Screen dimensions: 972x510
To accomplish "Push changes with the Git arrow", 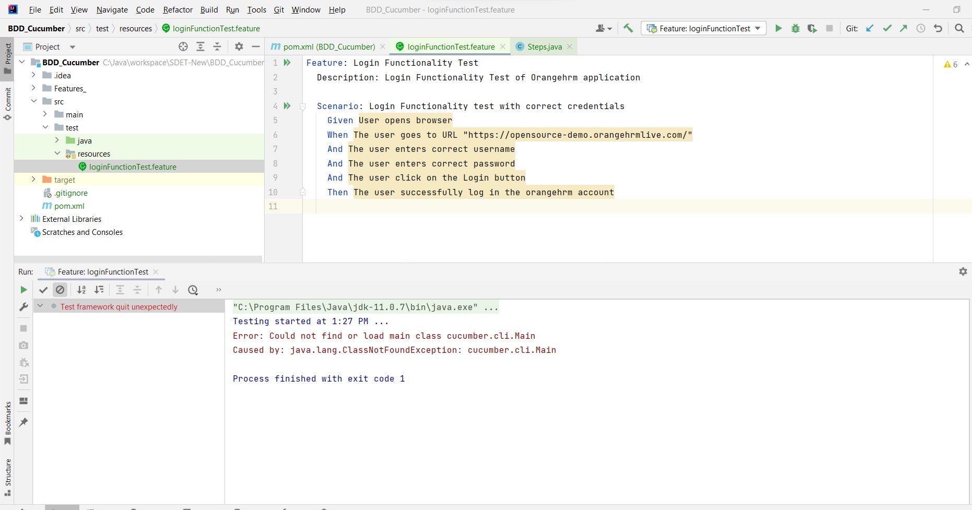I will click(x=904, y=28).
